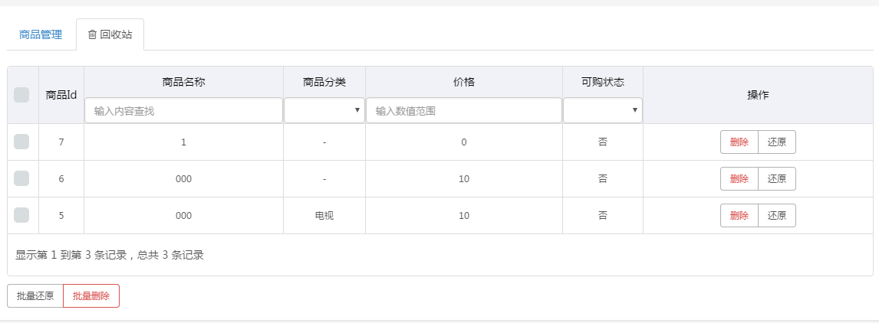Screen dimensions: 879x323
Task: Delete the product with Id 7
Action: coord(739,142)
